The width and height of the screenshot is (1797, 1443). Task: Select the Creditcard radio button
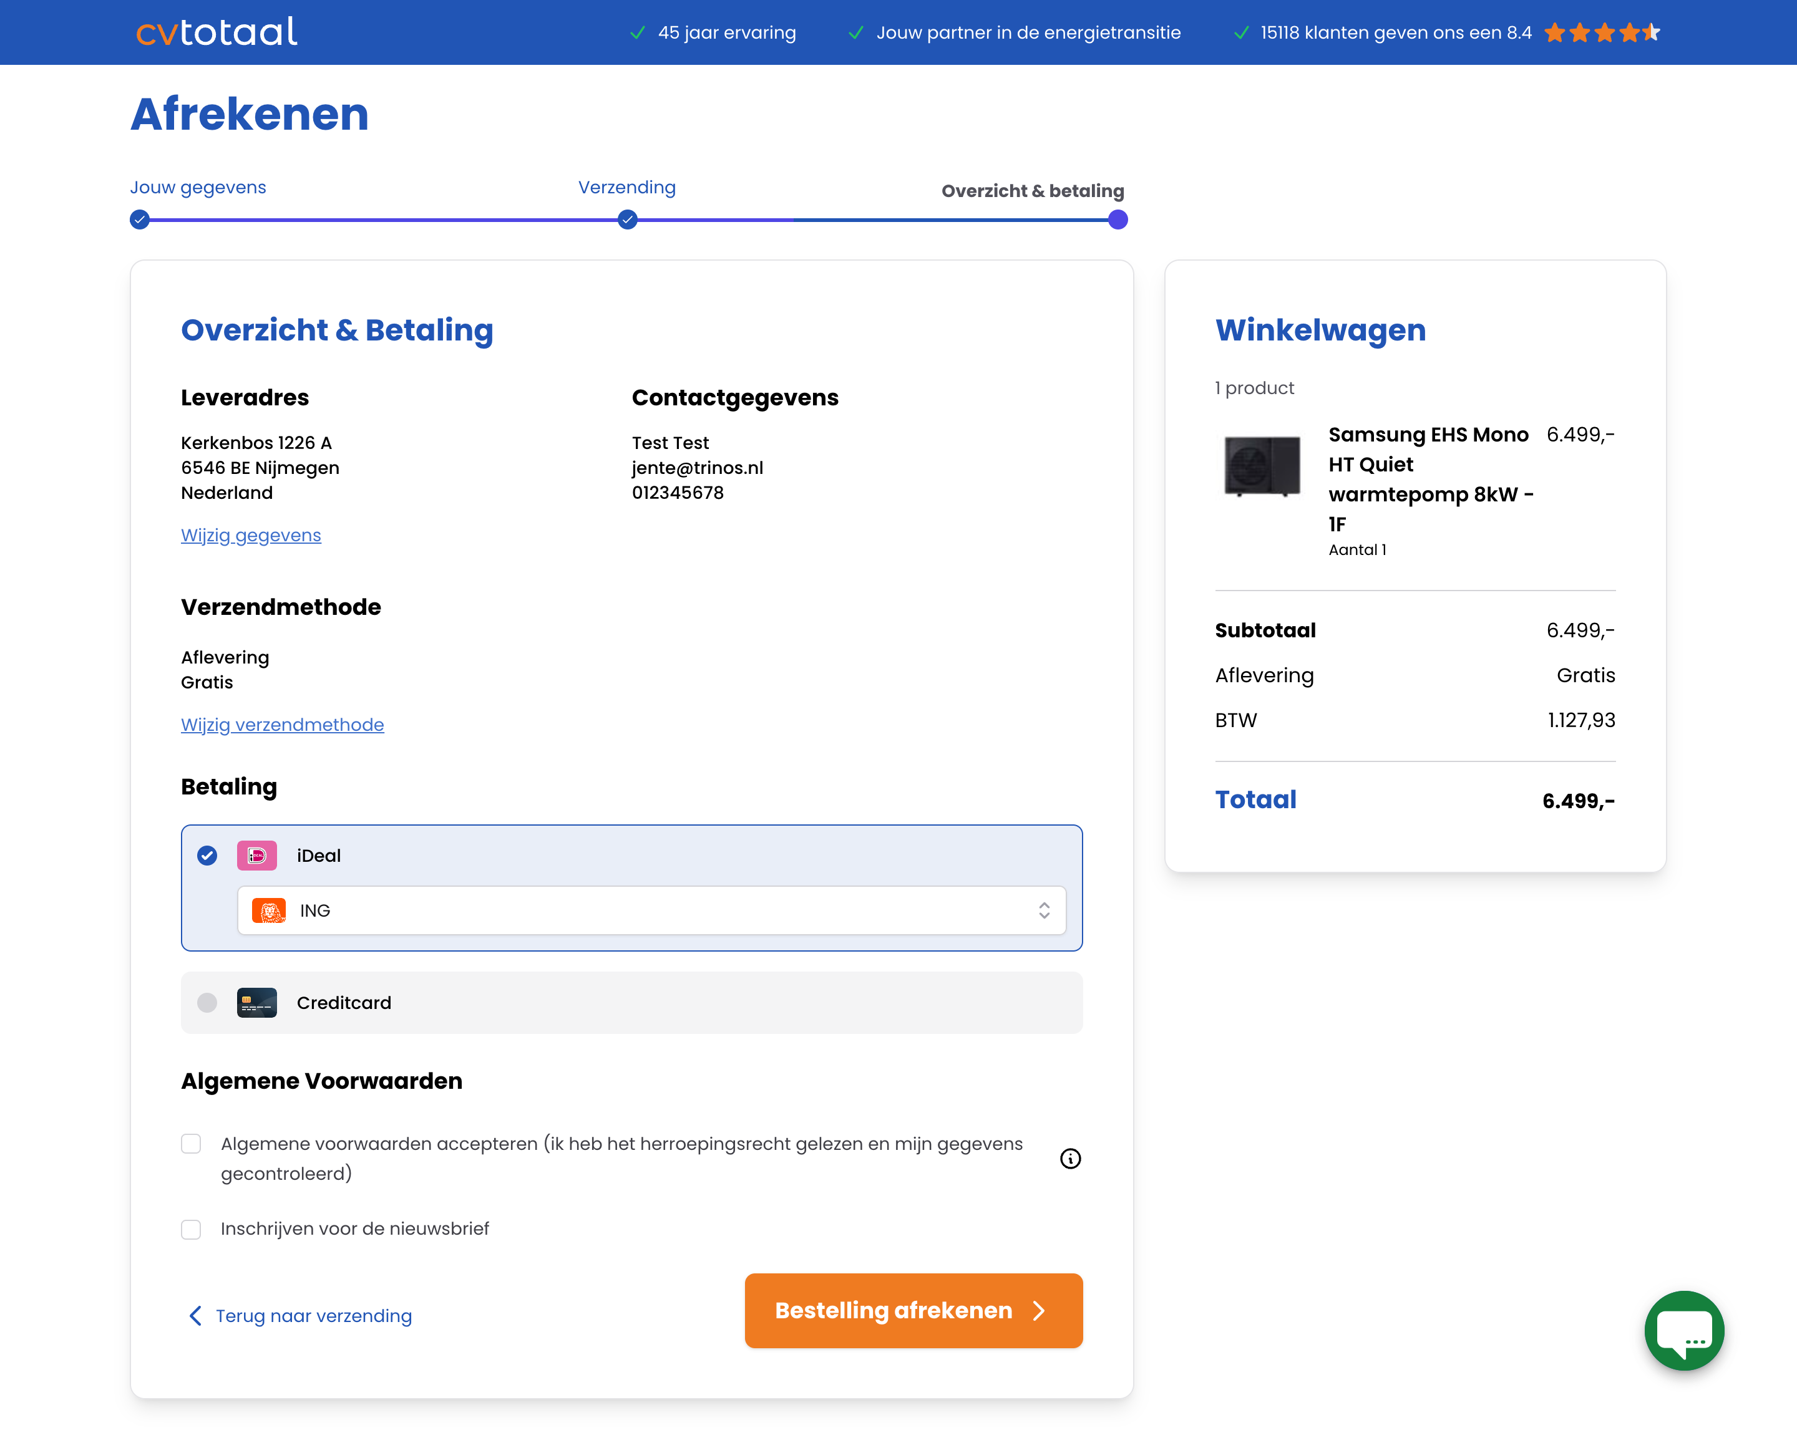[x=207, y=1002]
